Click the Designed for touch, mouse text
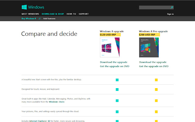The width and height of the screenshot is (195, 122). click(x=41, y=89)
